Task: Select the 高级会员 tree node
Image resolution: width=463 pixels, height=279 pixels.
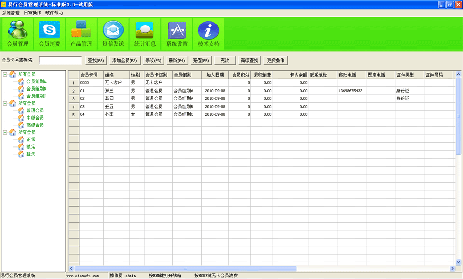Action: (x=35, y=125)
